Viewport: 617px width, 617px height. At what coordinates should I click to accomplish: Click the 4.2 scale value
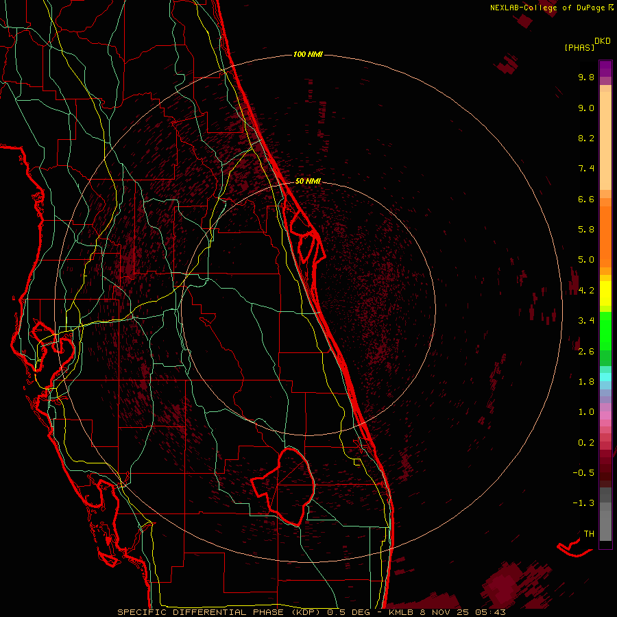(586, 291)
